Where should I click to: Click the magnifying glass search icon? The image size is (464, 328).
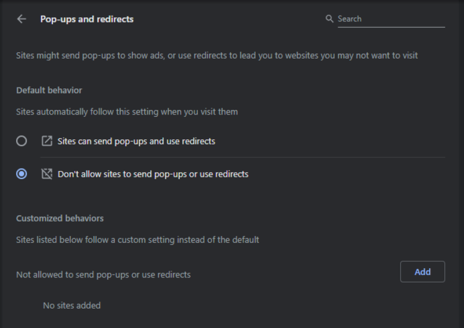coord(329,19)
